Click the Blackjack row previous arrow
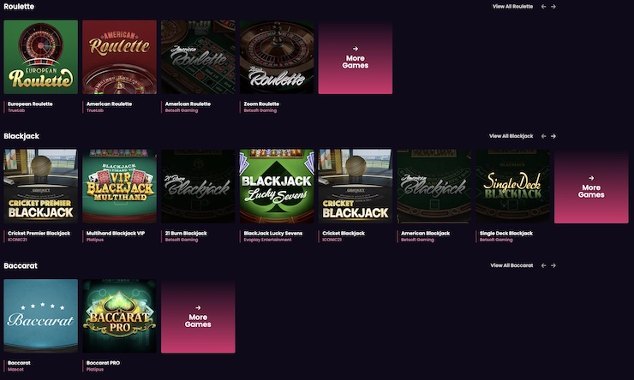This screenshot has width=634, height=380. (x=543, y=136)
